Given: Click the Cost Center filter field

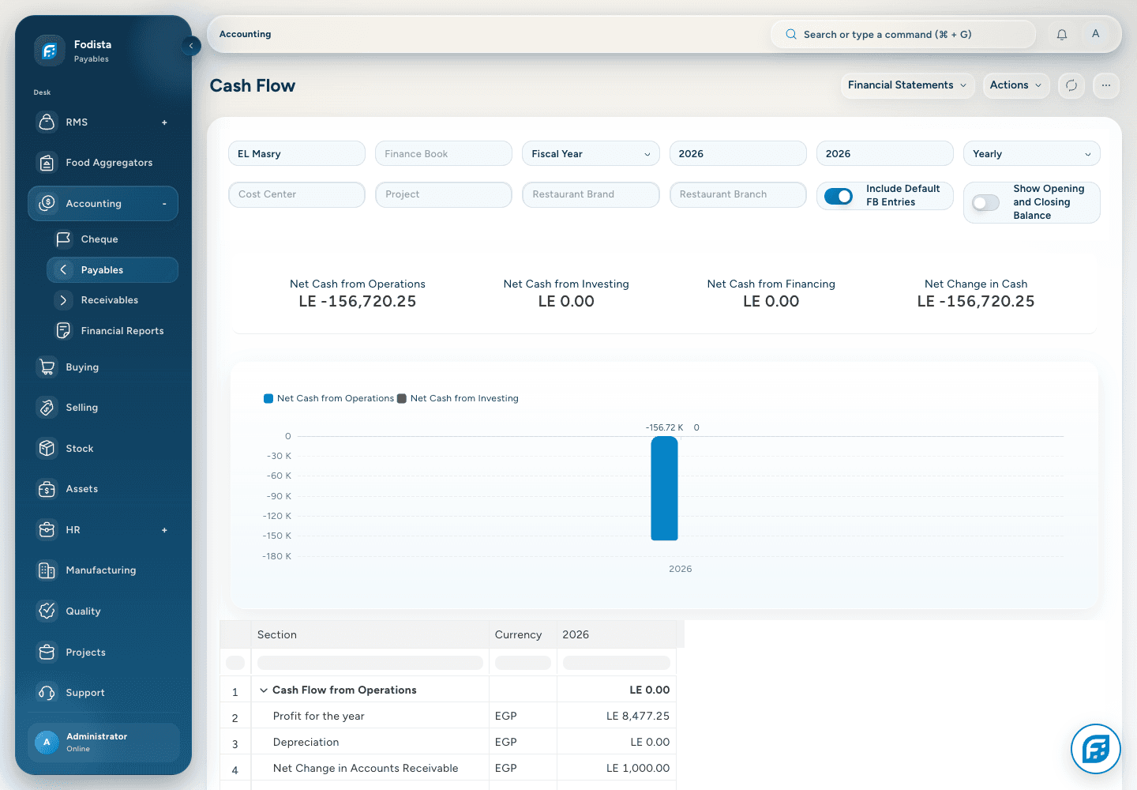Looking at the screenshot, I should 297,194.
